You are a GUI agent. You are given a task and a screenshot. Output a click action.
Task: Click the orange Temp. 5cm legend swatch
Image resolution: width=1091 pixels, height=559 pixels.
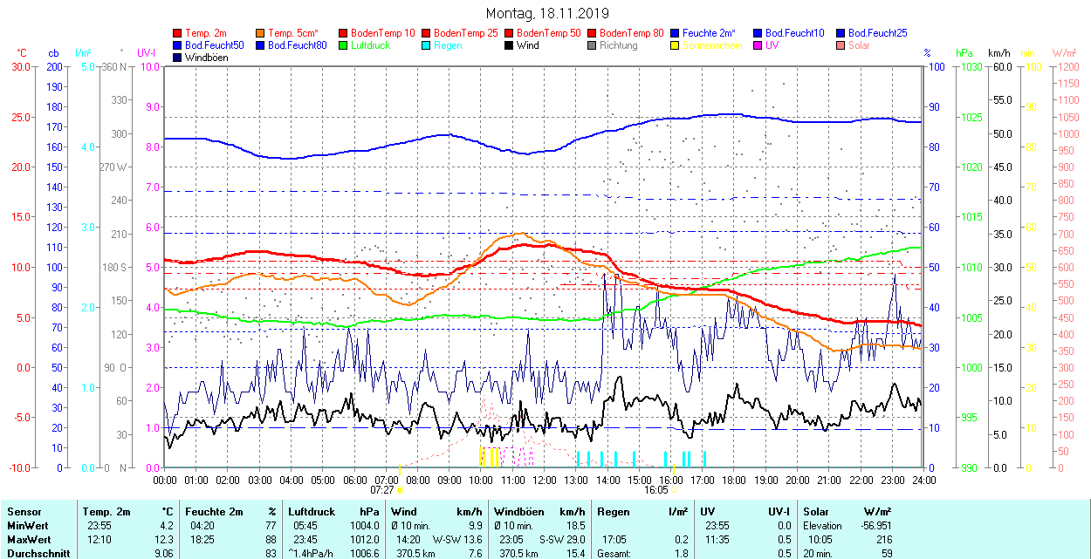click(x=261, y=33)
